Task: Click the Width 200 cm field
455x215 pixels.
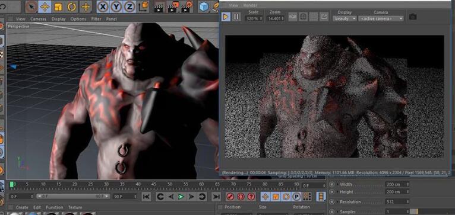Action: [x=397, y=184]
